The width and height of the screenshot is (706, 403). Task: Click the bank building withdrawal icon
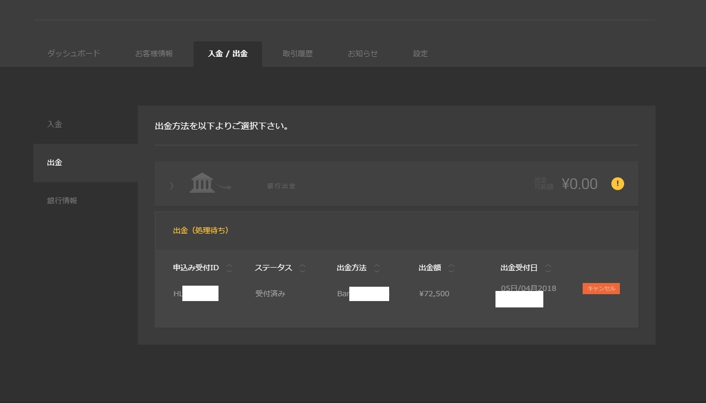click(210, 183)
